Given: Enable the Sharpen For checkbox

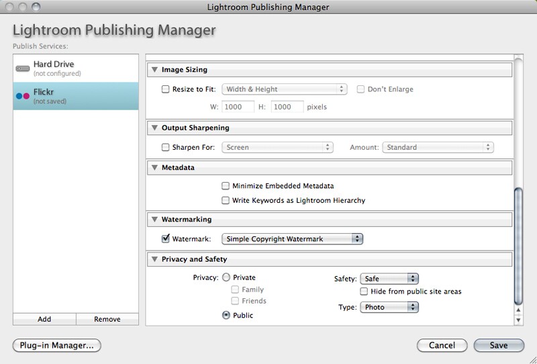Looking at the screenshot, I should (x=165, y=147).
